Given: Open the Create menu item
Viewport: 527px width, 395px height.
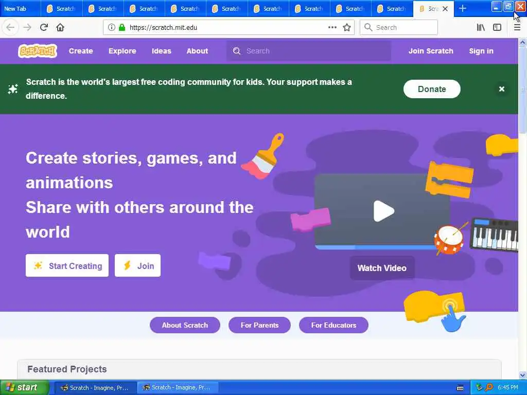Looking at the screenshot, I should [x=81, y=51].
